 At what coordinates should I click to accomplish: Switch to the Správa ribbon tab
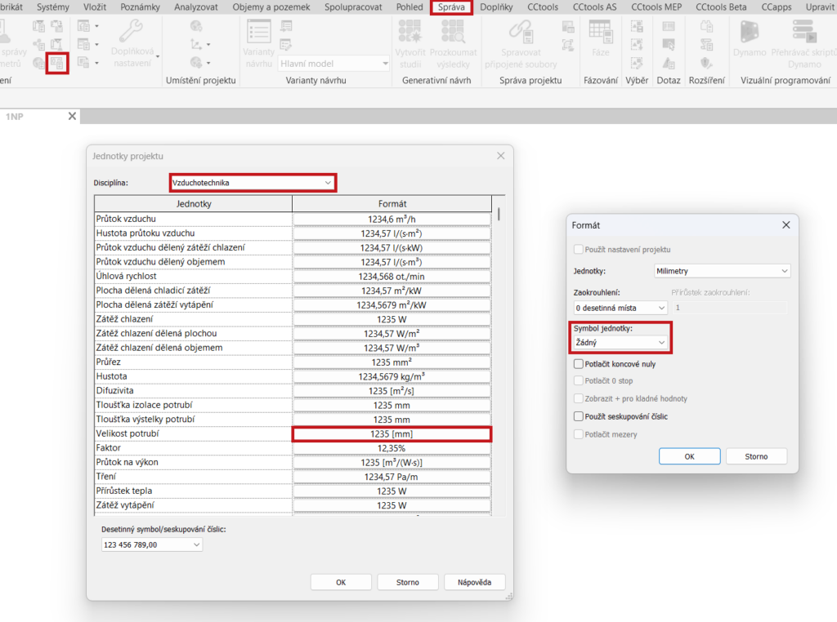tap(451, 7)
